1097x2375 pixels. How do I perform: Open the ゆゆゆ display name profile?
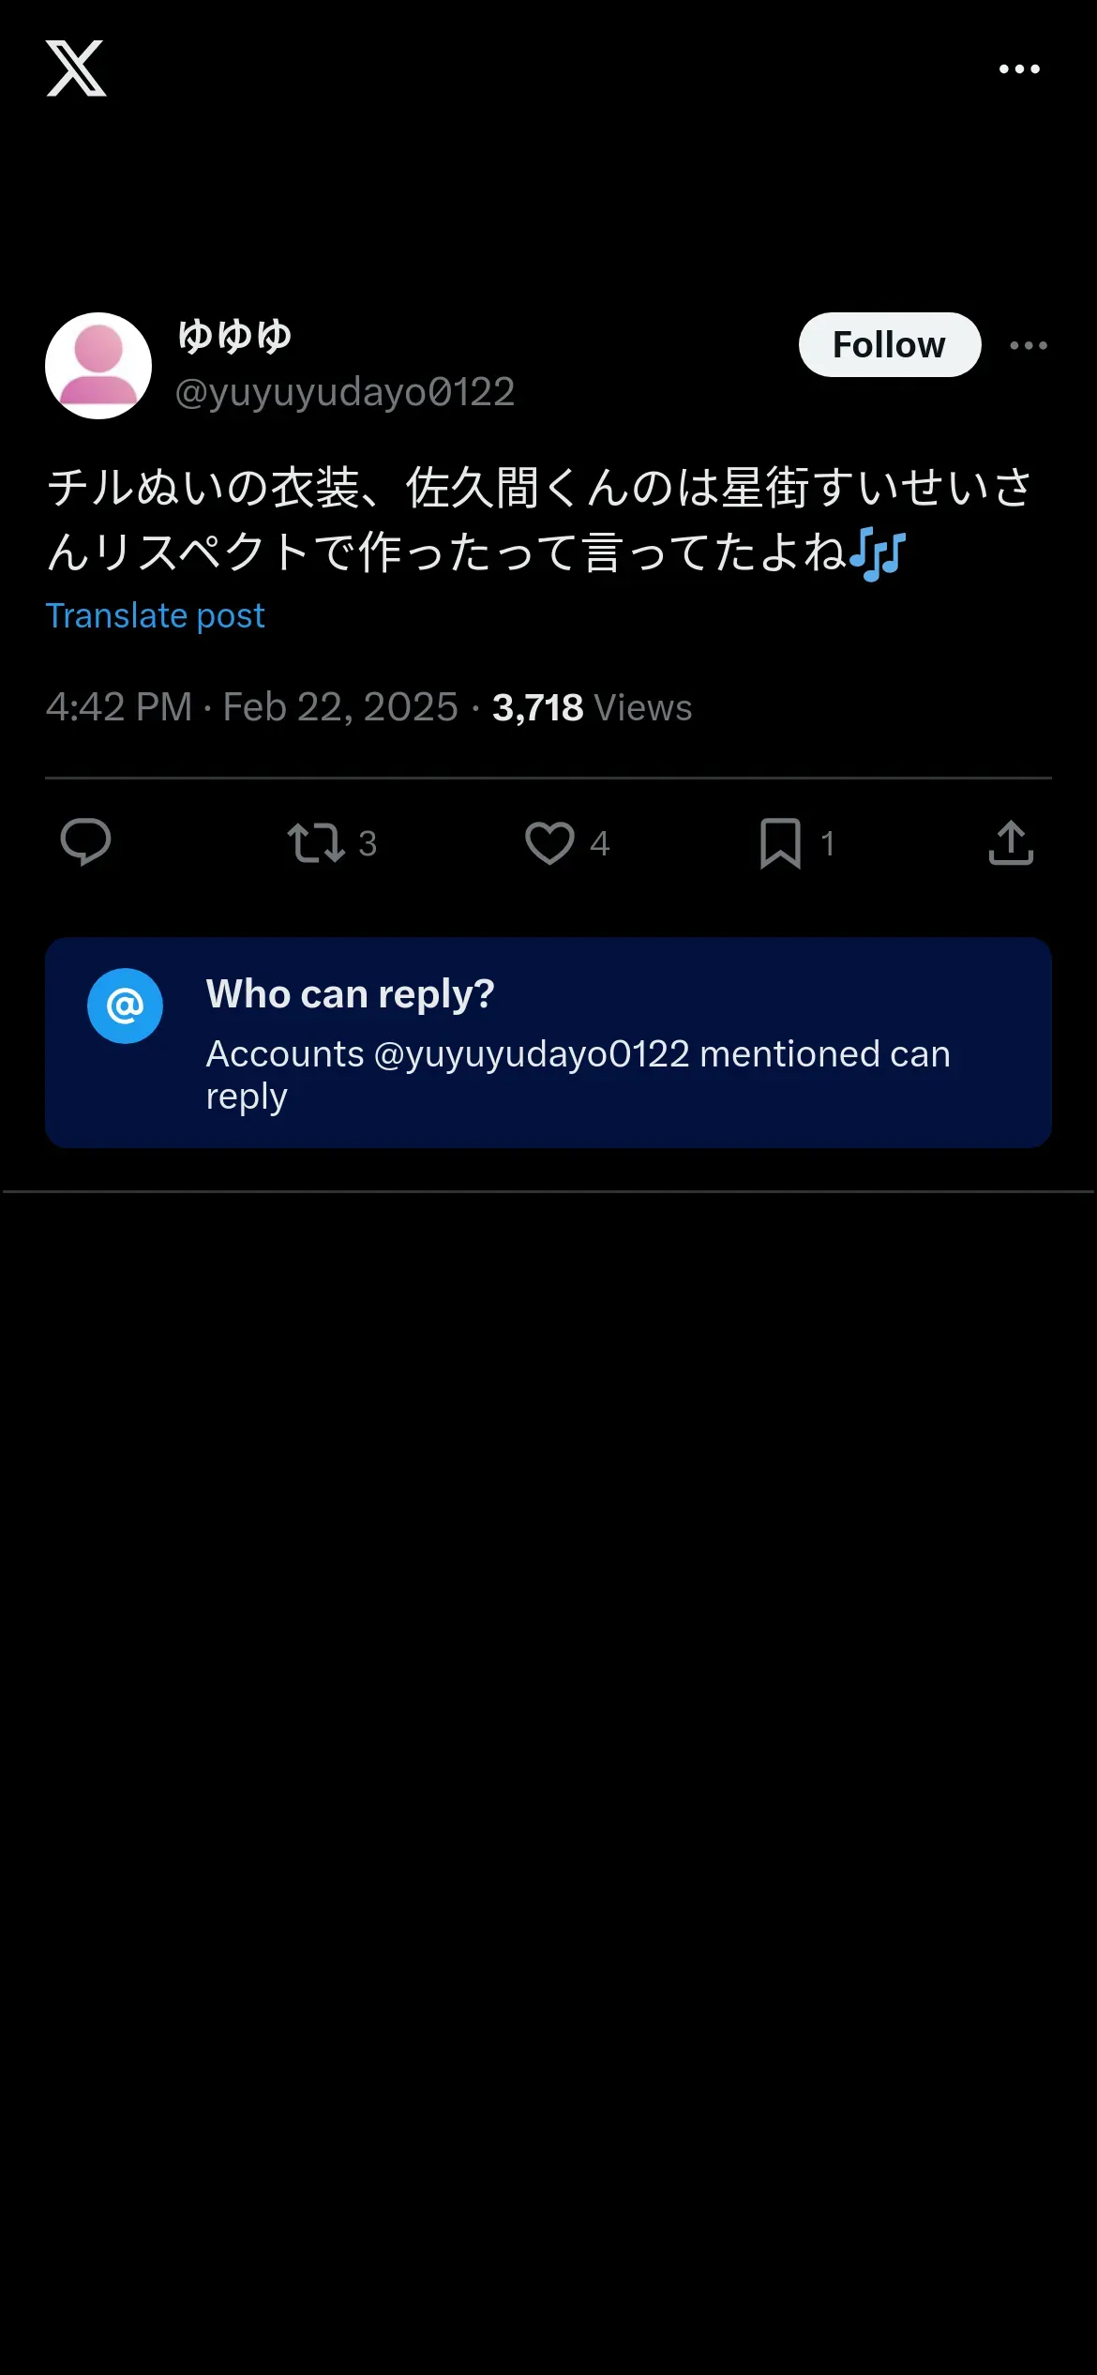234,336
